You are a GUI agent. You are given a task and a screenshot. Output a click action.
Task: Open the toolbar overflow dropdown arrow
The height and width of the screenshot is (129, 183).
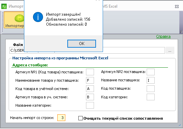[x=181, y=32]
